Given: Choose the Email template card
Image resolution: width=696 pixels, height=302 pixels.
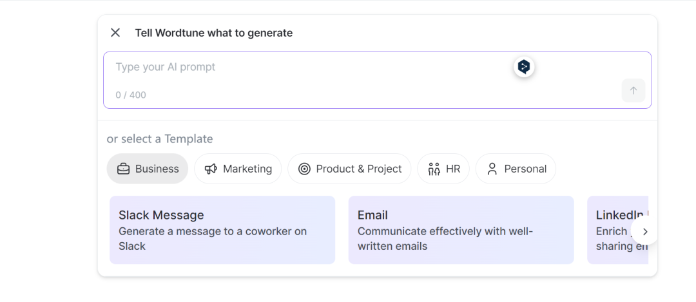Looking at the screenshot, I should point(461,230).
